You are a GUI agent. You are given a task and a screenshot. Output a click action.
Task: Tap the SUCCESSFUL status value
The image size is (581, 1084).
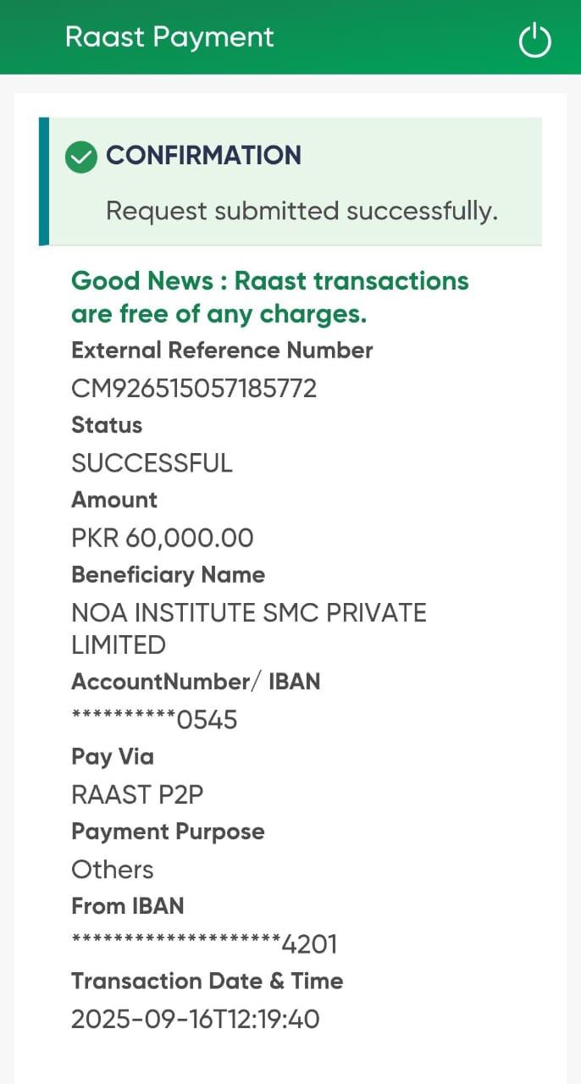[x=152, y=463]
